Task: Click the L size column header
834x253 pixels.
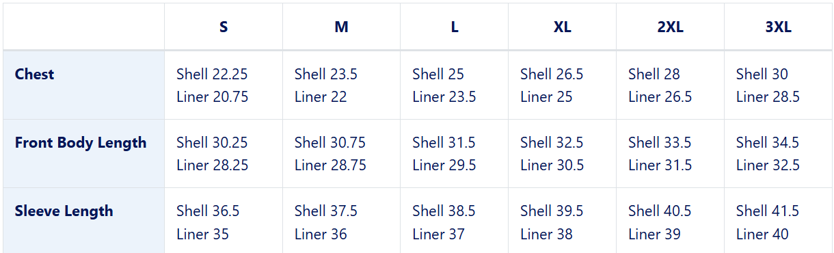Action: tap(455, 27)
